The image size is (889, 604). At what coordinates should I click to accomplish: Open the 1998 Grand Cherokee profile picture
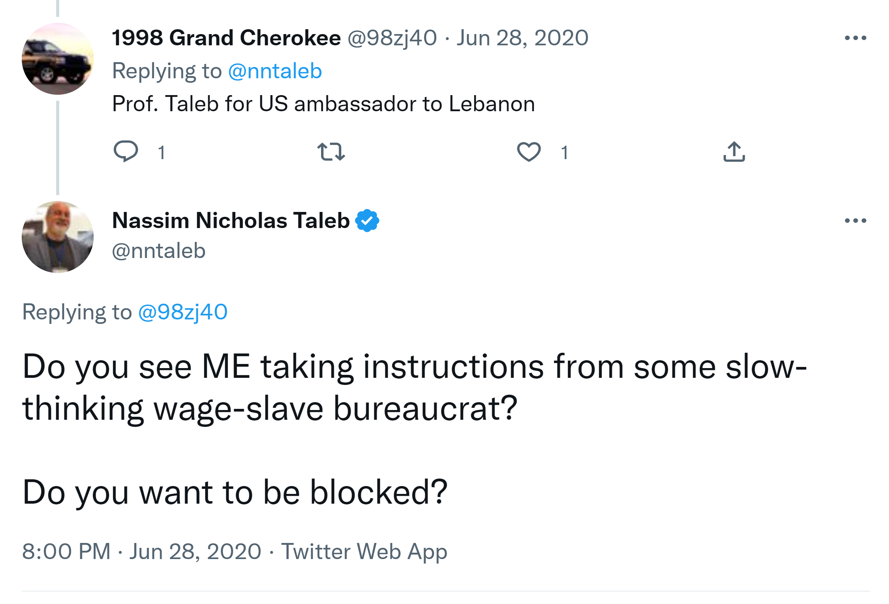[58, 59]
